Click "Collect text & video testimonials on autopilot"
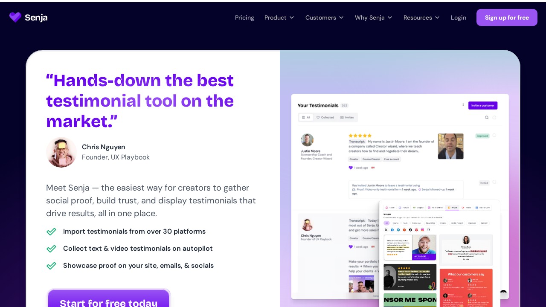 coord(138,249)
